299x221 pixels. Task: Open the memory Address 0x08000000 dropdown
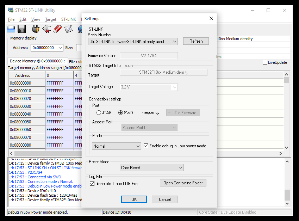(60, 48)
